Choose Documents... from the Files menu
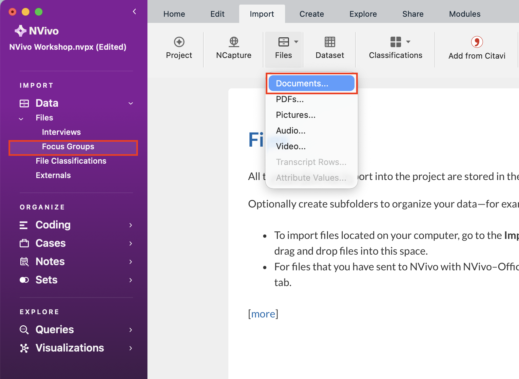The image size is (519, 379). 312,83
